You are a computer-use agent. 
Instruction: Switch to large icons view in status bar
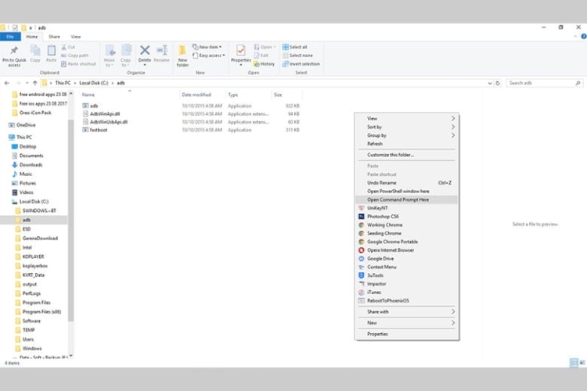582,363
